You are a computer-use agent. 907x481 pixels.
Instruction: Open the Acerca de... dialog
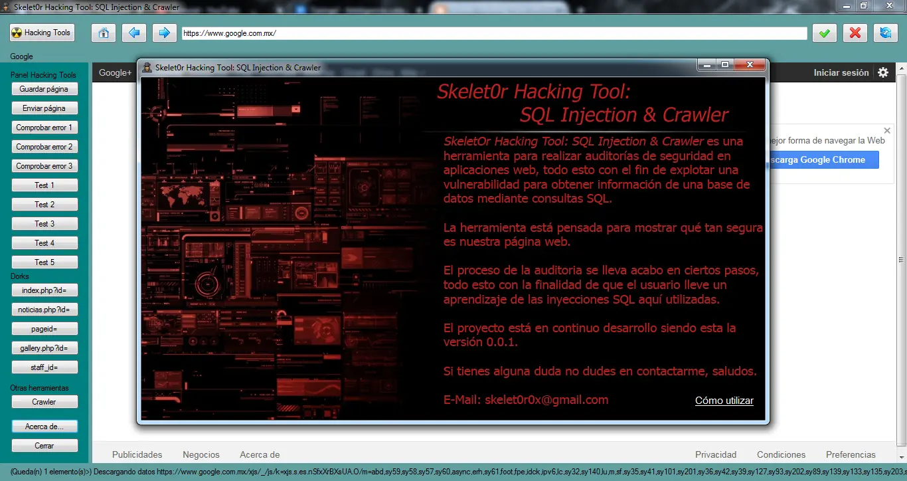[44, 427]
